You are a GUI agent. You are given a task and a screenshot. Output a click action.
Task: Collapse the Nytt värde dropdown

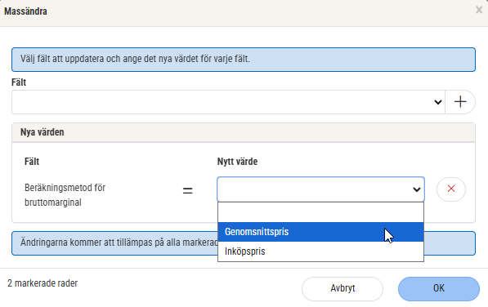tap(321, 189)
